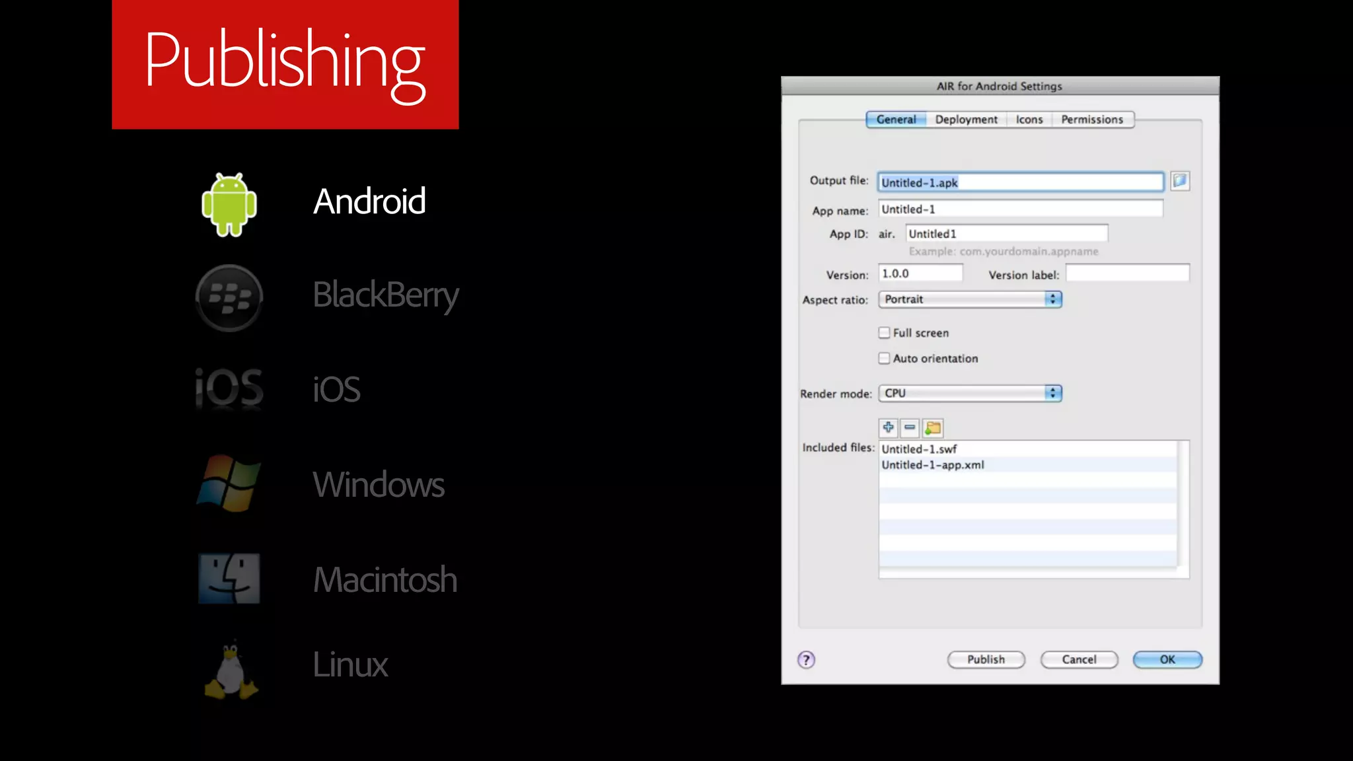Screen dimensions: 1353x761
Task: Click the Publish button
Action: [x=986, y=659]
